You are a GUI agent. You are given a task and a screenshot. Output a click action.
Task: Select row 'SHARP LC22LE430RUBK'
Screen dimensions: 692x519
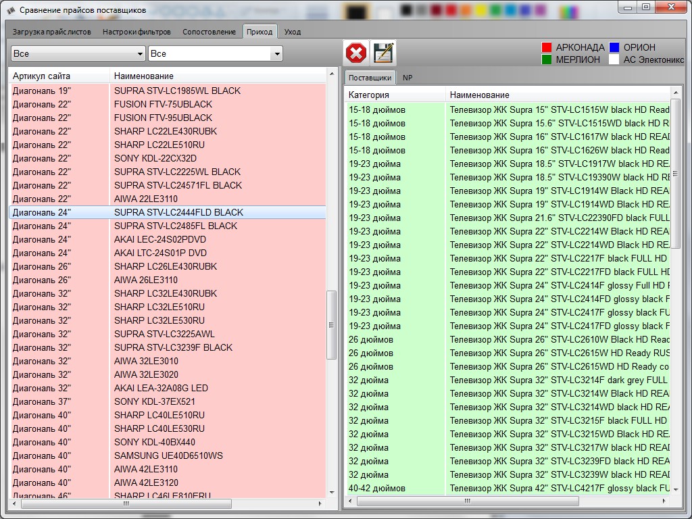click(168, 132)
